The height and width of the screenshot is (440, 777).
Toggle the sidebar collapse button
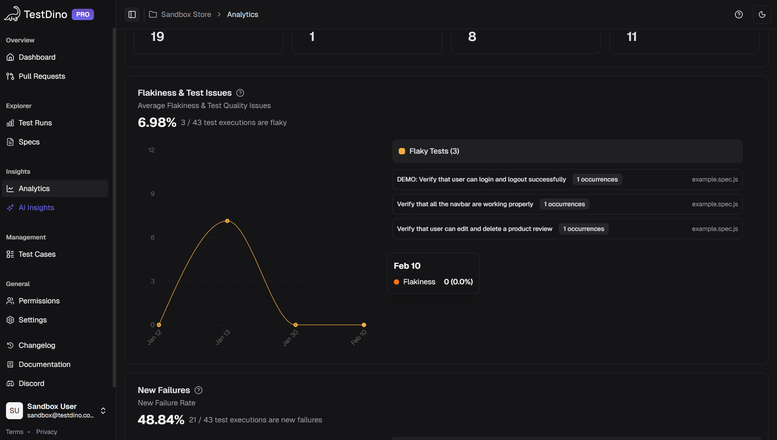pos(132,14)
